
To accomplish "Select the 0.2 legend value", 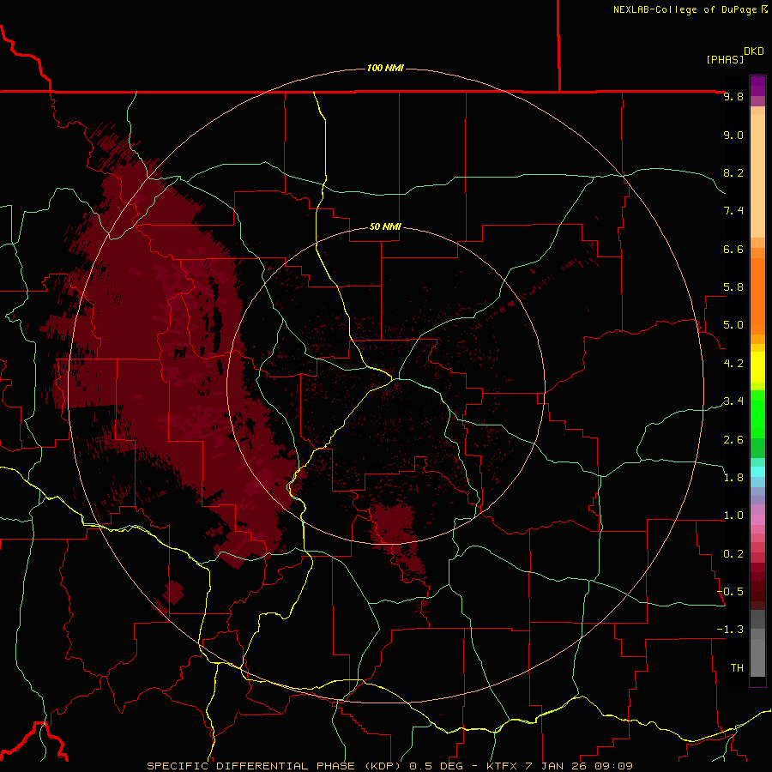I will pos(733,554).
